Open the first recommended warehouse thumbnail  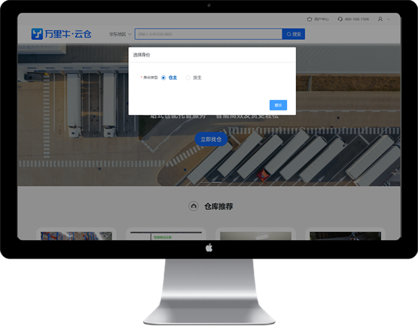point(76,236)
